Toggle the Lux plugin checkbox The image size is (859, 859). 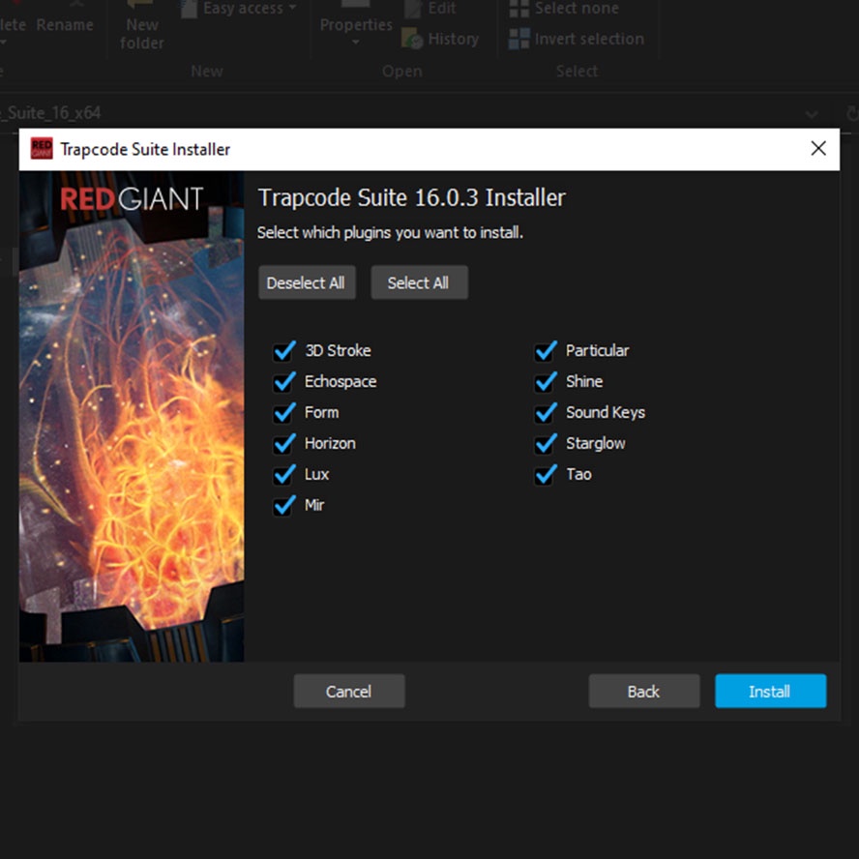tap(284, 475)
